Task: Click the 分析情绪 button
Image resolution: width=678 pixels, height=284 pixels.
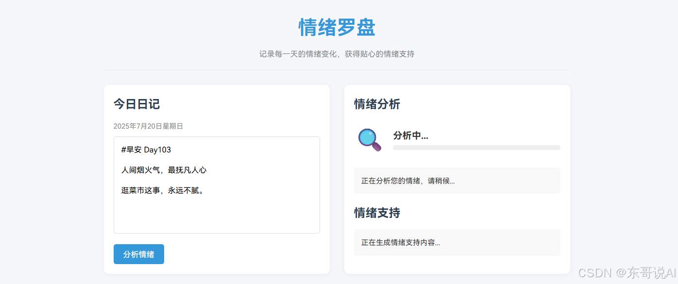Action: click(139, 254)
